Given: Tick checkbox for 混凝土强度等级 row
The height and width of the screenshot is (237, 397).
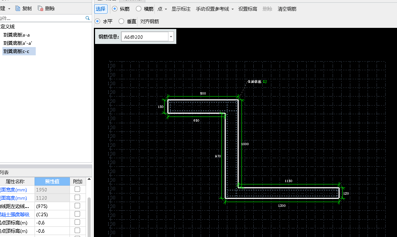Looking at the screenshot, I should (x=77, y=214).
